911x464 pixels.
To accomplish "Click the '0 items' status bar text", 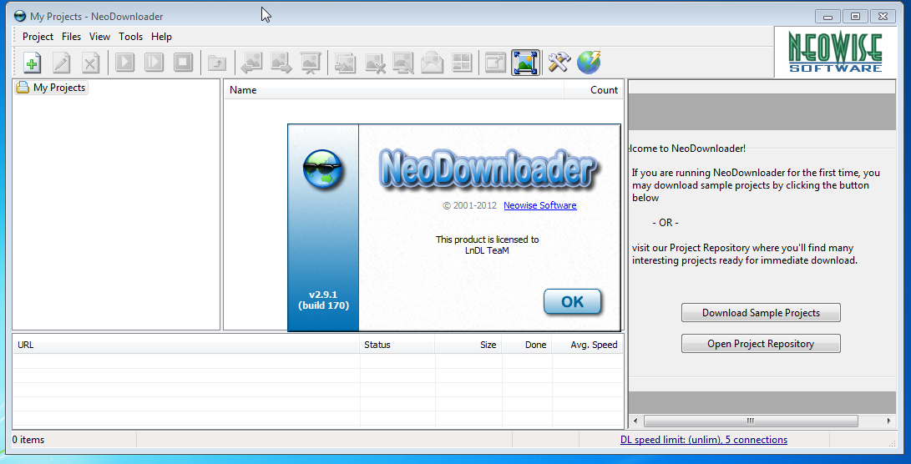I will point(28,440).
